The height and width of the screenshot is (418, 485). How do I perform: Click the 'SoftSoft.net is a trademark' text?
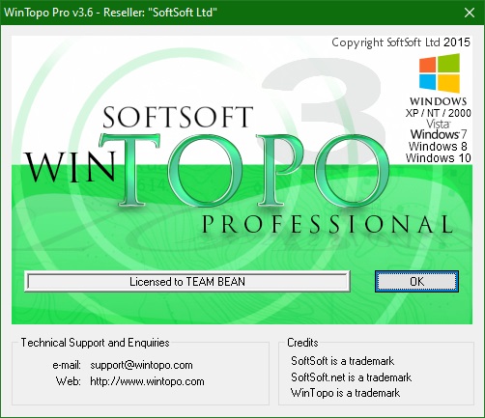[x=351, y=376]
